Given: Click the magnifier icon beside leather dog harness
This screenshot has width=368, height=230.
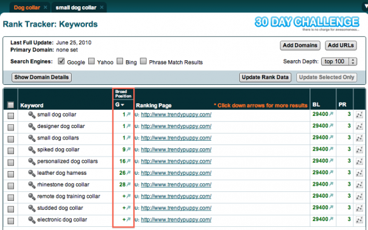Looking at the screenshot, I should (x=32, y=173).
